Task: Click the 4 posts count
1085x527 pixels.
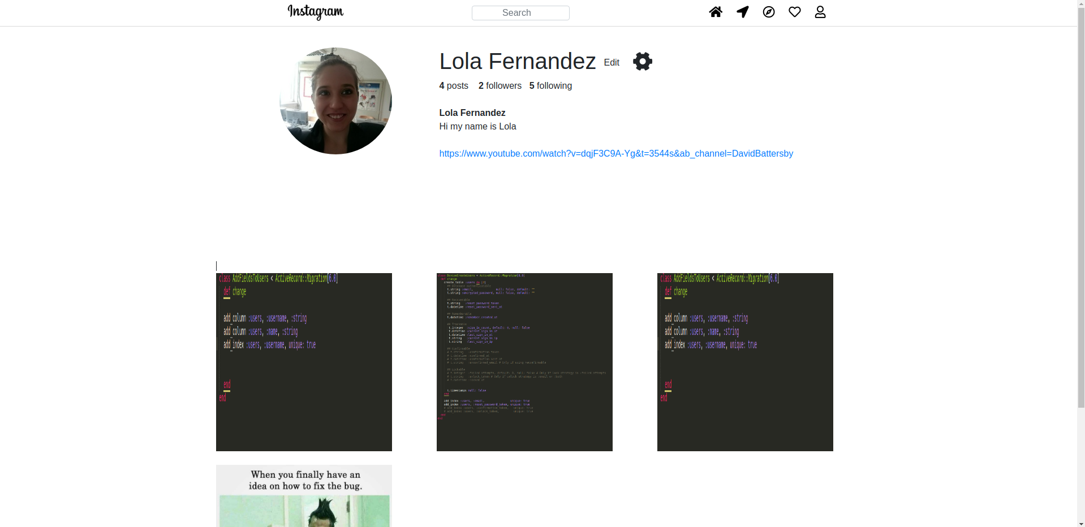Action: coord(454,86)
